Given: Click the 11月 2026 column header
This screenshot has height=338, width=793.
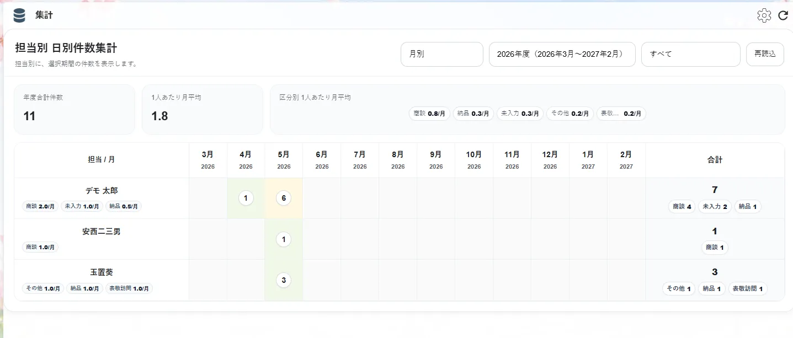Looking at the screenshot, I should (512, 160).
